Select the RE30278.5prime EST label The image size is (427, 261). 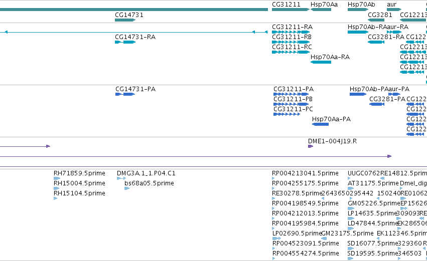point(297,193)
